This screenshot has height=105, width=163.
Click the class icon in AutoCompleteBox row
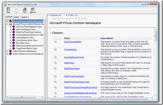coord(55,42)
